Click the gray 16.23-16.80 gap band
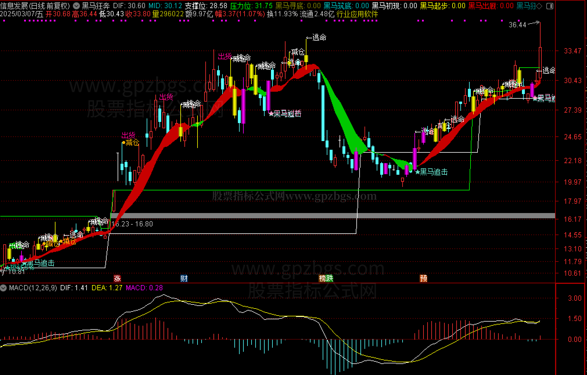The width and height of the screenshot is (587, 375). coord(290,216)
